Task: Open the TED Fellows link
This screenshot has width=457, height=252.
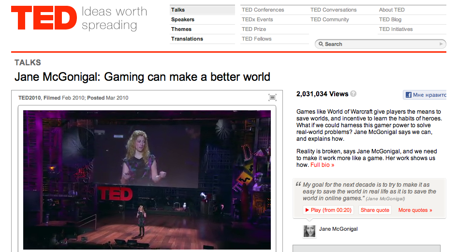Action: [257, 39]
